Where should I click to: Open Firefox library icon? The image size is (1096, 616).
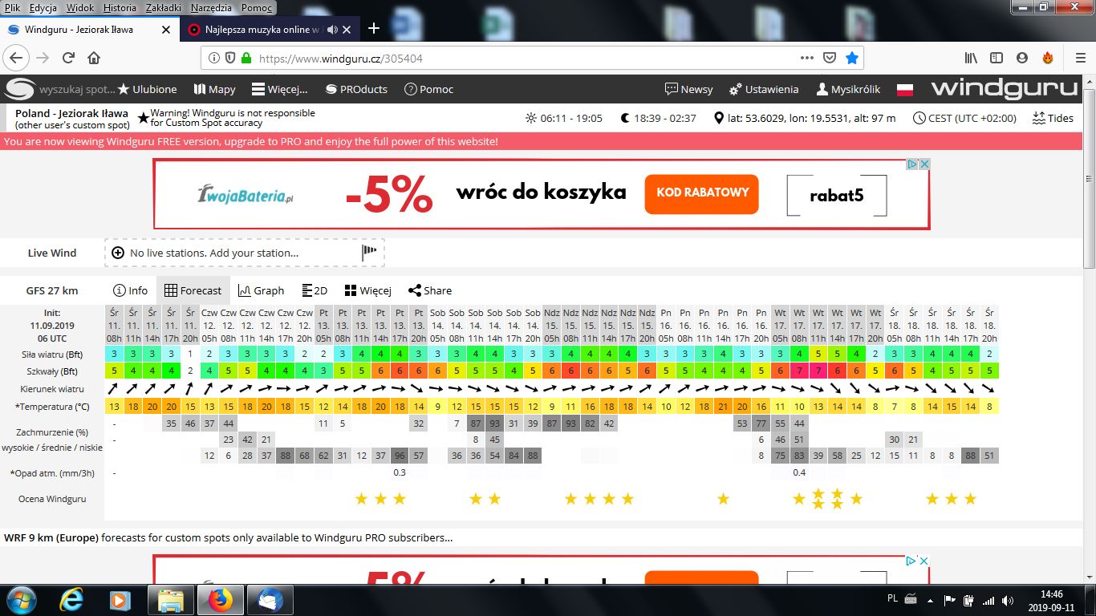971,58
